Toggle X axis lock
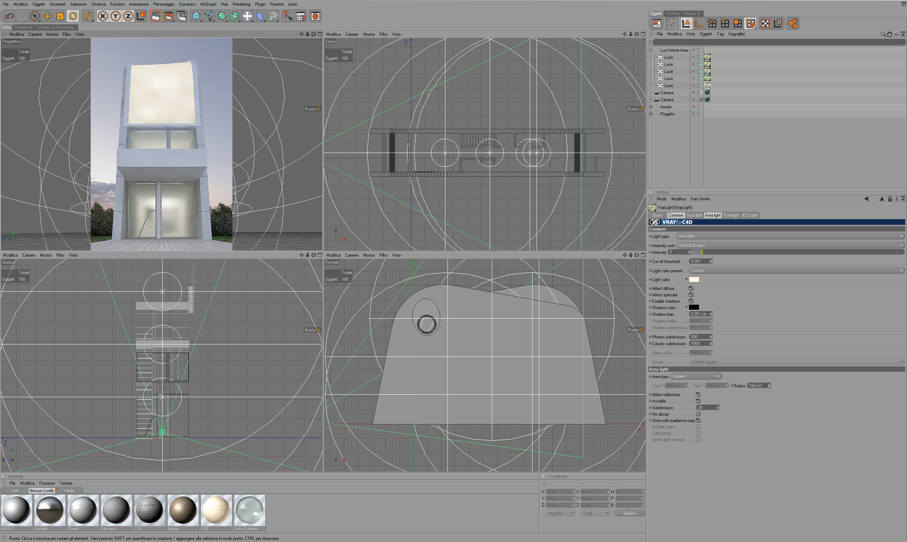 [x=103, y=16]
